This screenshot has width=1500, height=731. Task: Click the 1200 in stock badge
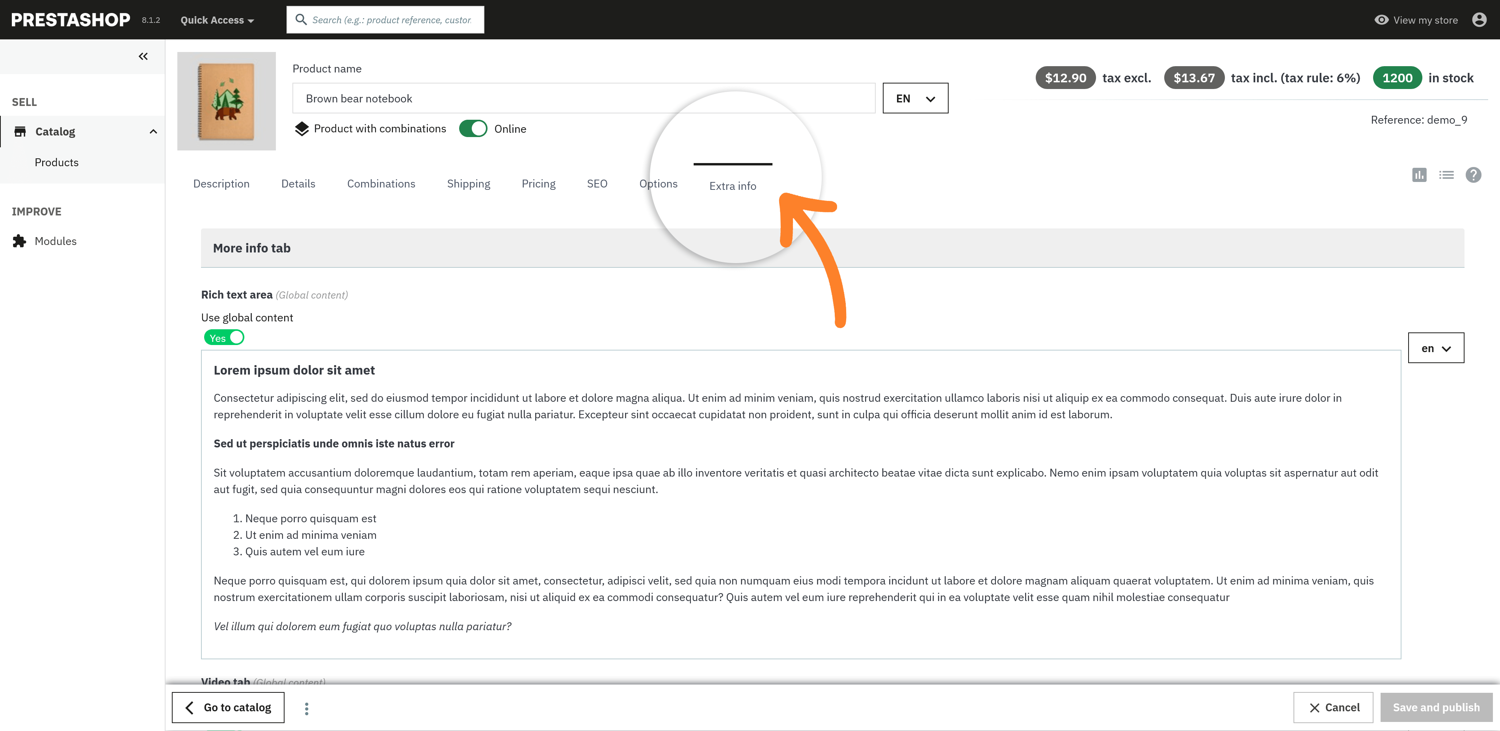click(x=1397, y=78)
